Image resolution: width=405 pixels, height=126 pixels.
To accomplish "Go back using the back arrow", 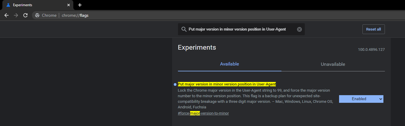I will pyautogui.click(x=7, y=15).
